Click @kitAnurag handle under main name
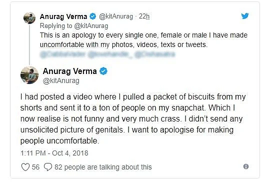 [61, 80]
